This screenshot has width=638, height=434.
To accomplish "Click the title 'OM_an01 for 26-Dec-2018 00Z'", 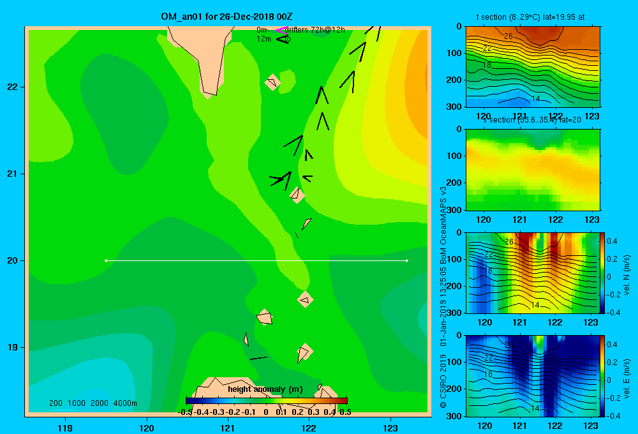I will coord(226,17).
